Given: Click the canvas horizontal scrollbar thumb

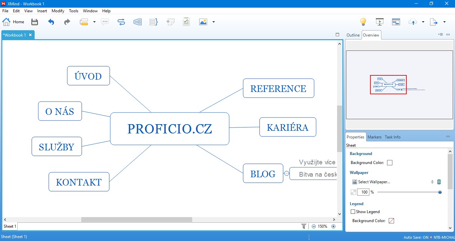Looking at the screenshot, I should 137,219.
